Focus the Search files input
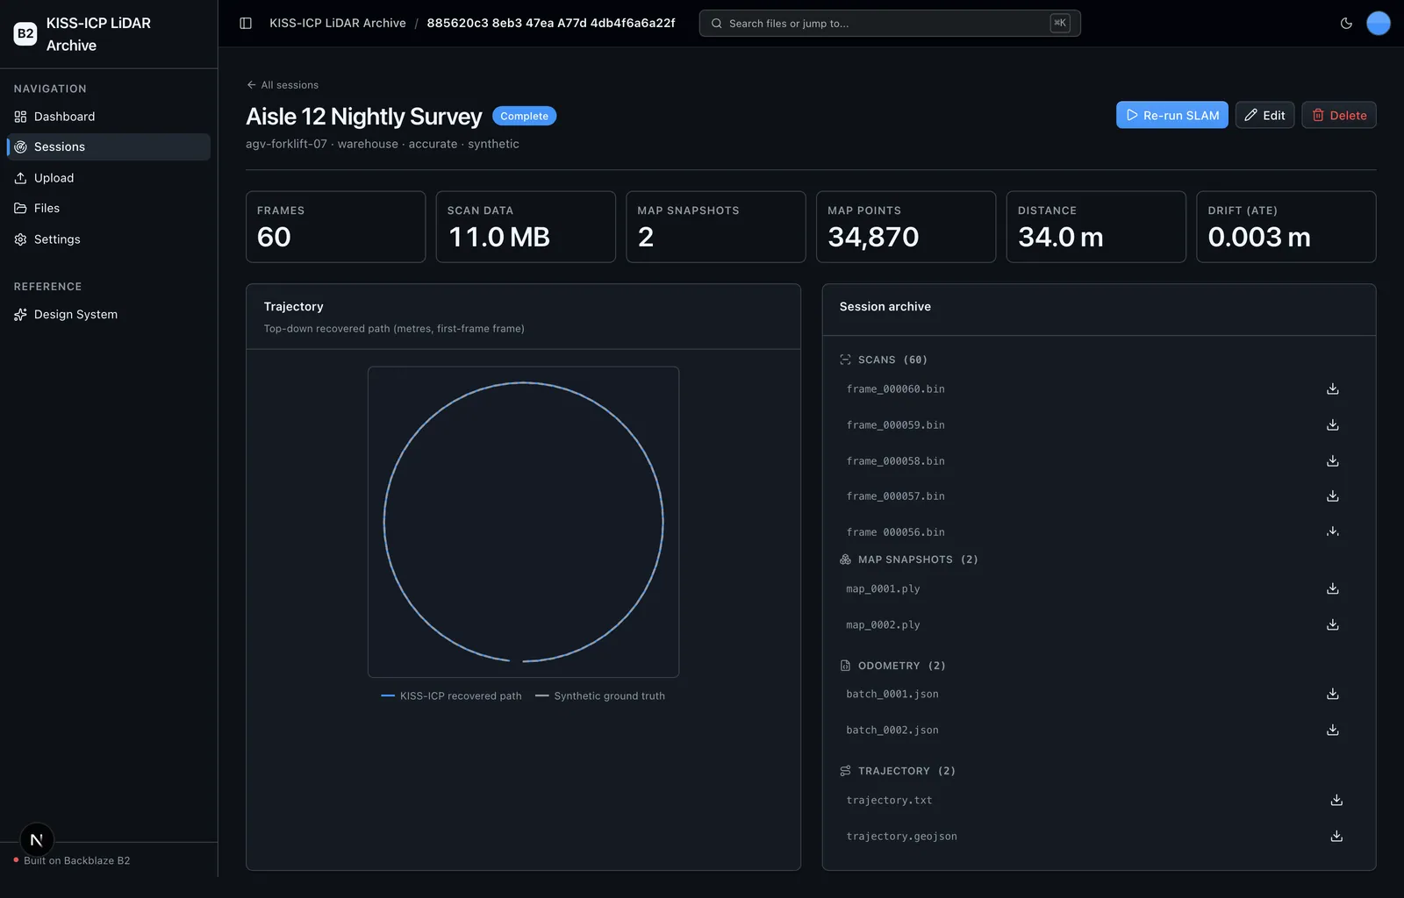Screen dimensions: 1404x898 tap(890, 23)
